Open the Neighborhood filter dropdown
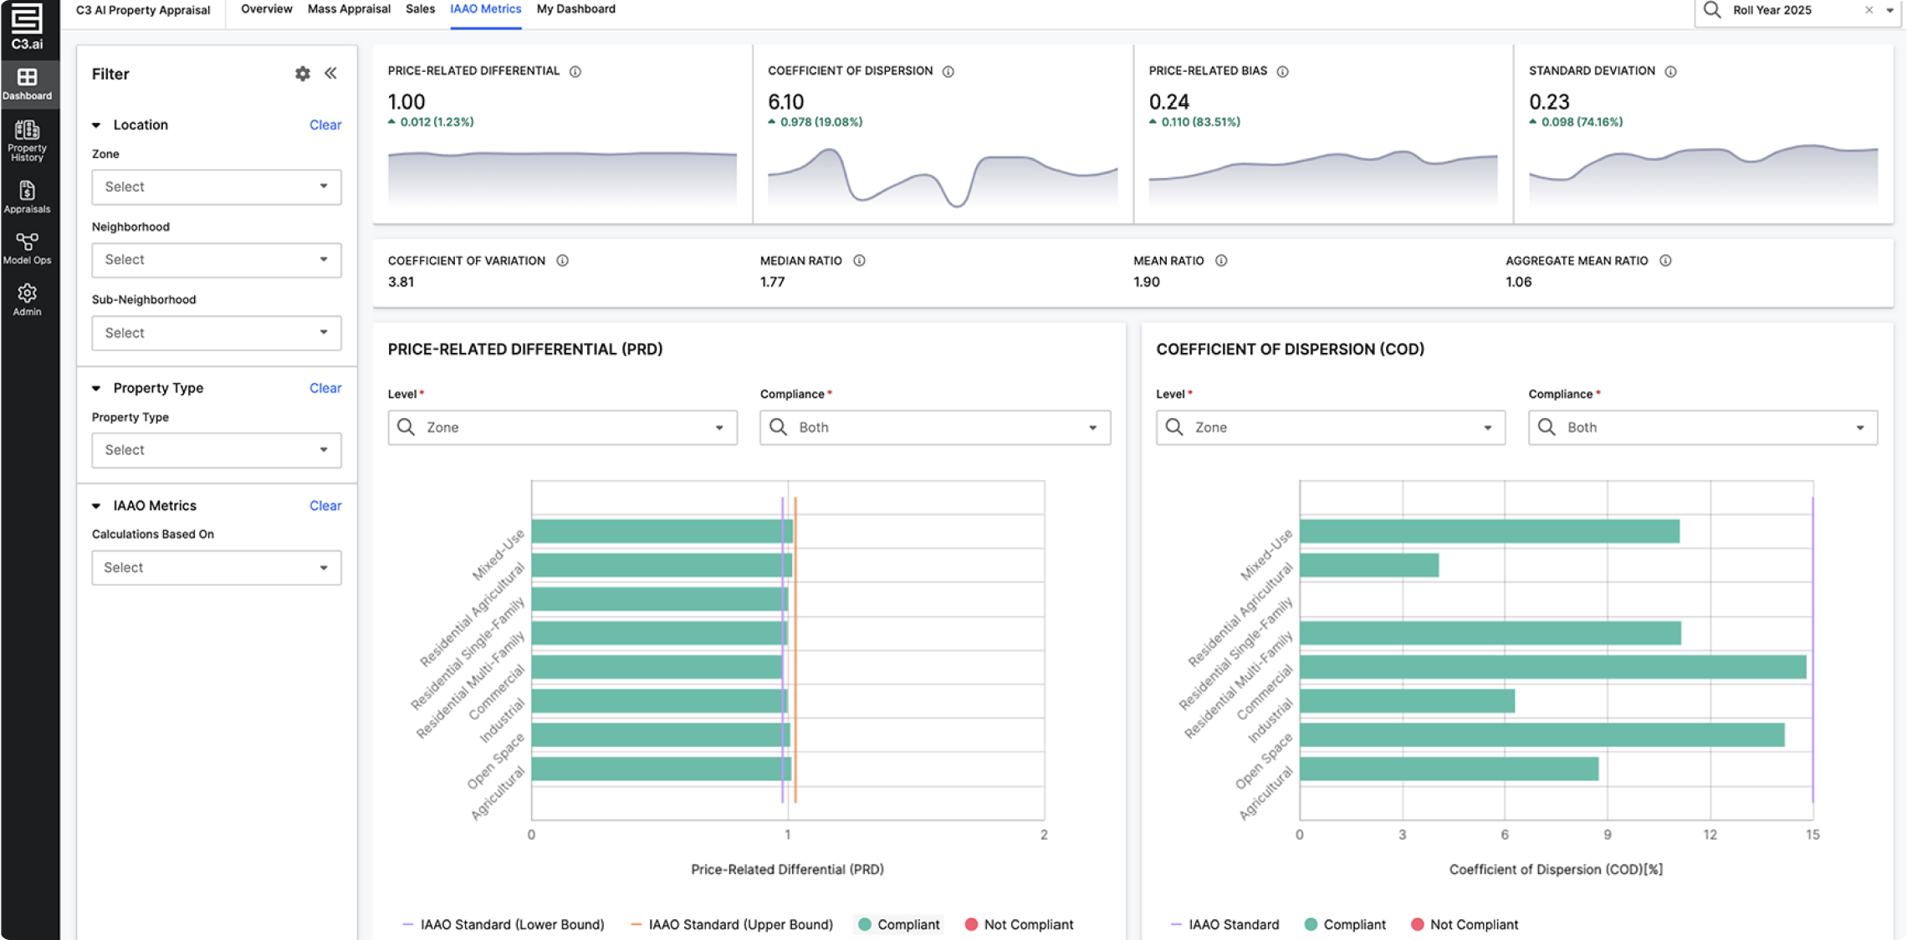 217,259
